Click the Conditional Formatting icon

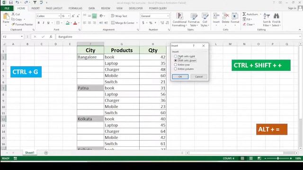(180, 16)
